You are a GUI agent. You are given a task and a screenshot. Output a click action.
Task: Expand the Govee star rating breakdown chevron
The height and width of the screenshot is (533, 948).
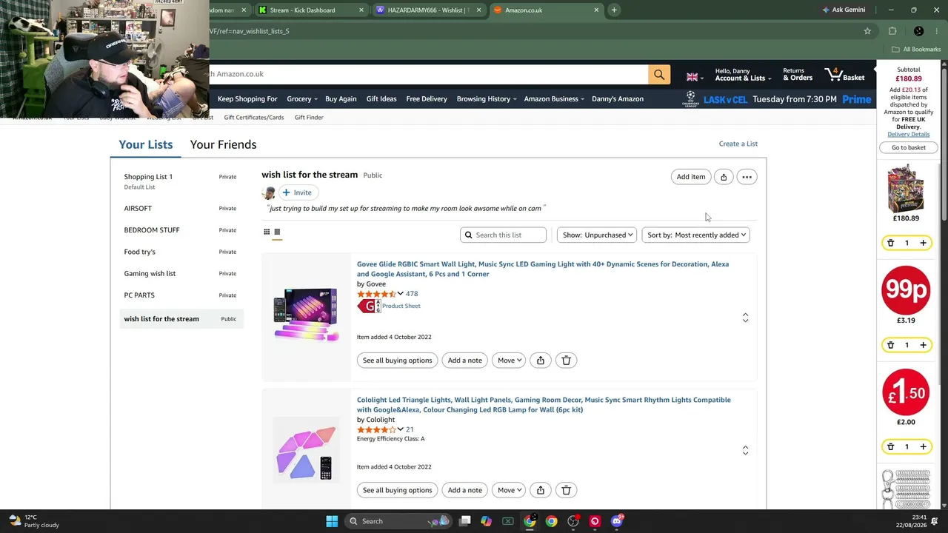click(400, 294)
